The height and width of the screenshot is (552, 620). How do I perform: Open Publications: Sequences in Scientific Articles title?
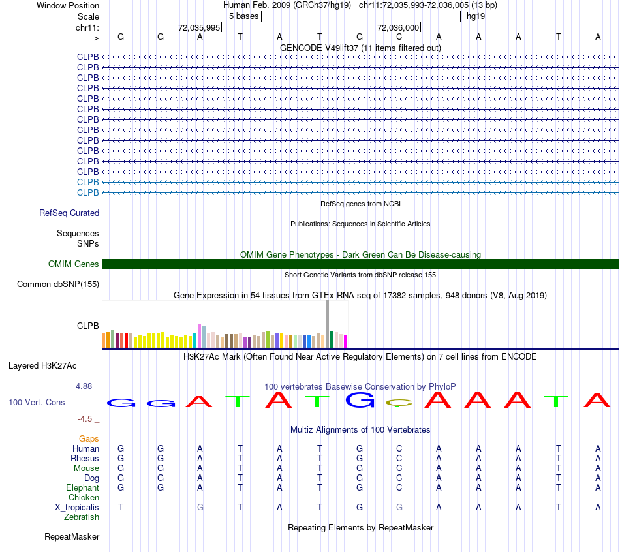tap(360, 224)
